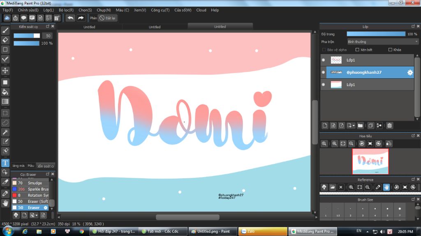Image resolution: width=421 pixels, height=236 pixels.
Task: Download cloud brushes in the brush panel
Action: (16, 215)
